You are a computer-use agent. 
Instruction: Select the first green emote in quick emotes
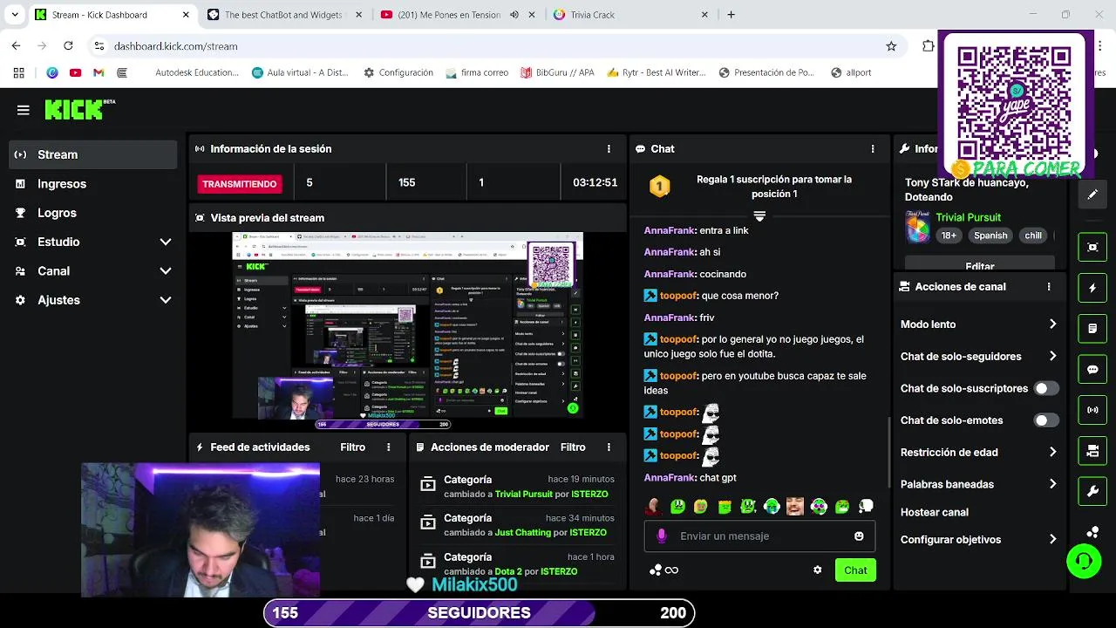(x=677, y=506)
